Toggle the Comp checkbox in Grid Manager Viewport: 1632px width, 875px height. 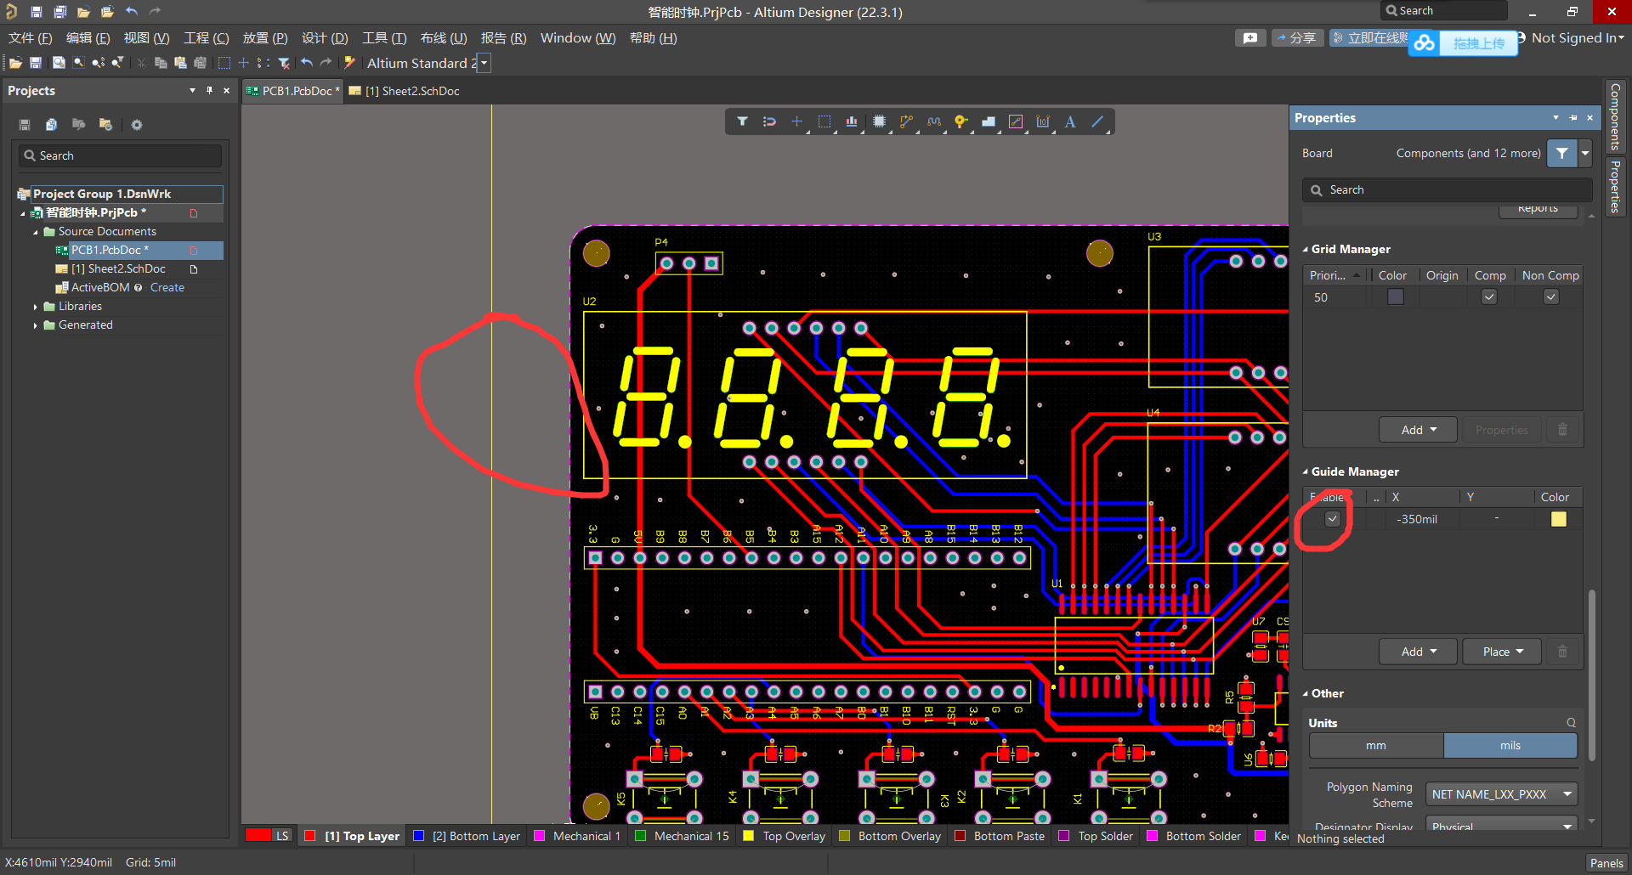tap(1488, 296)
